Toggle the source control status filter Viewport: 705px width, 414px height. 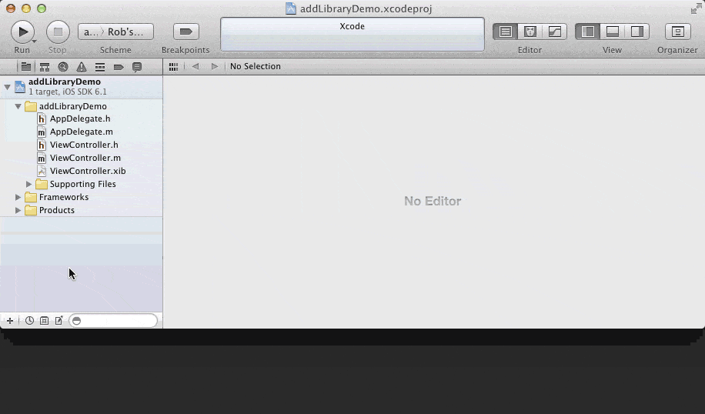(x=44, y=320)
